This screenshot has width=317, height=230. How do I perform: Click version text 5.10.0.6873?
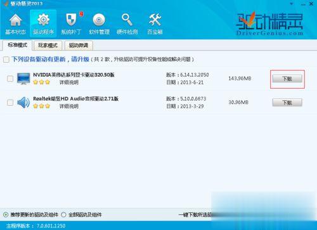[x=193, y=99]
